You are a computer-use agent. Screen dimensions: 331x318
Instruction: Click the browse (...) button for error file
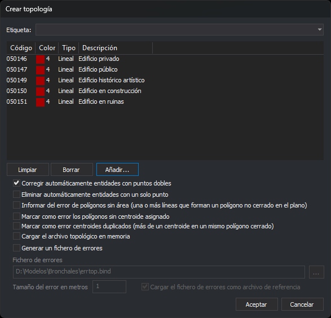point(316,272)
